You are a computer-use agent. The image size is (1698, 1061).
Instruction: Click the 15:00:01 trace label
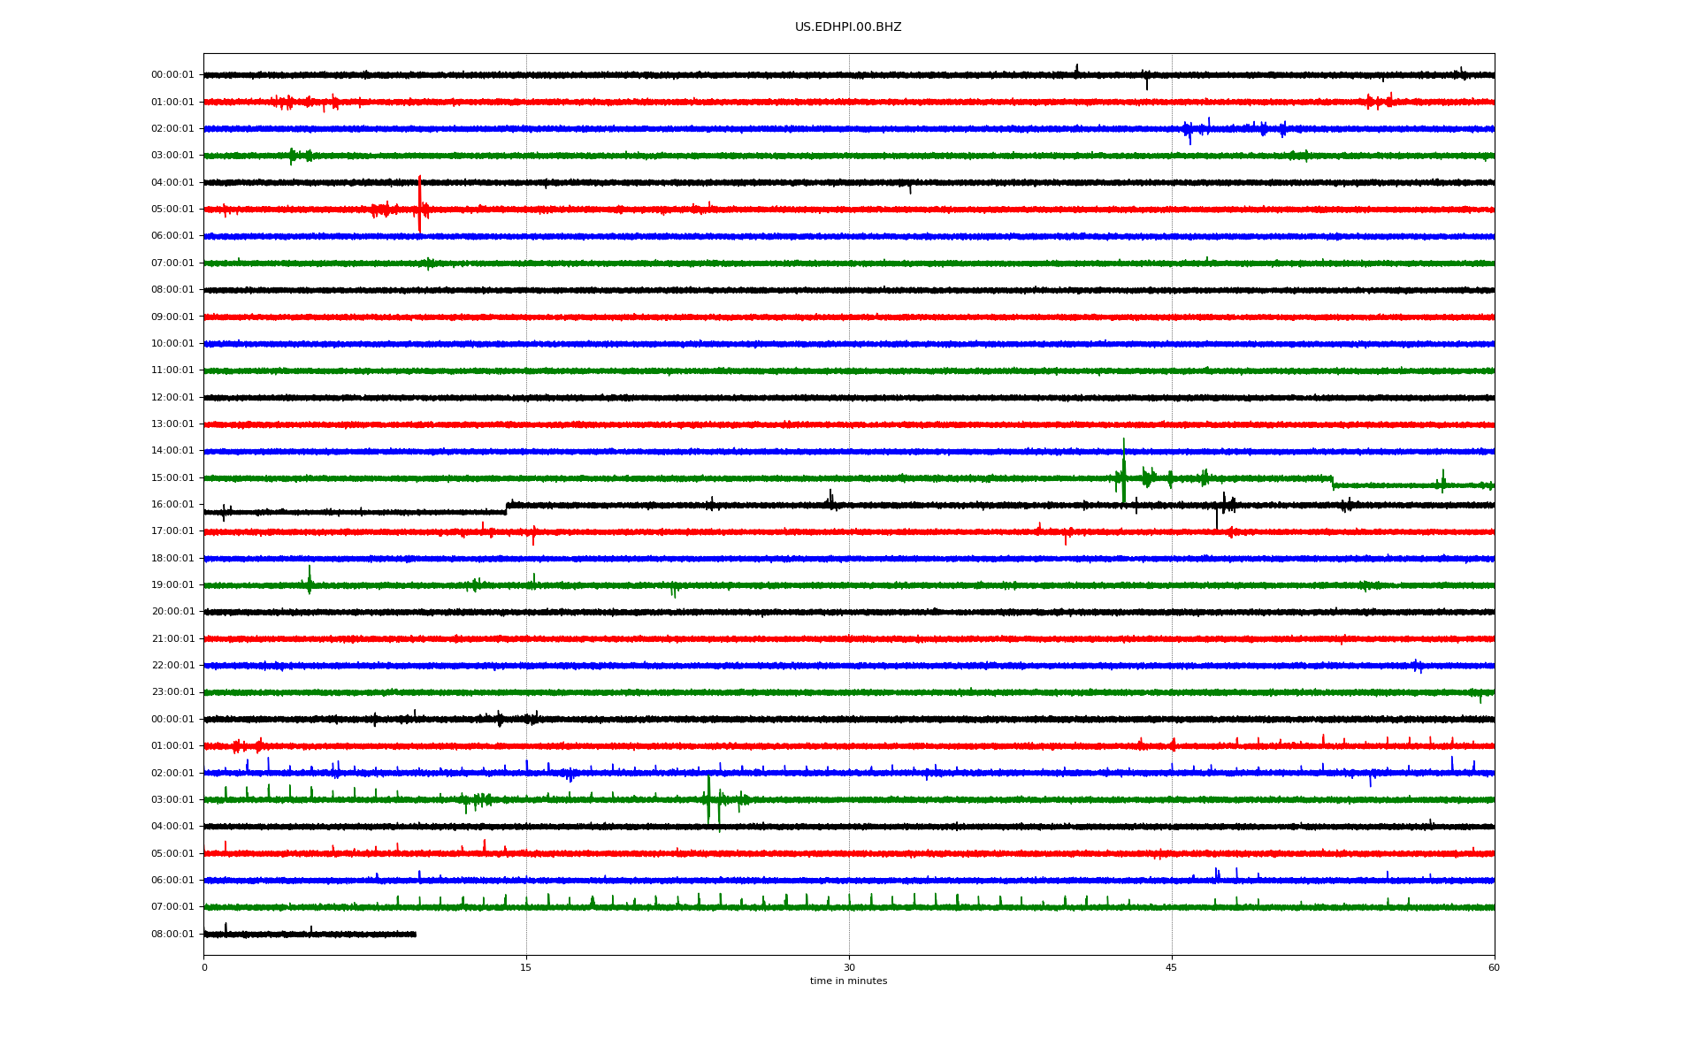pos(172,478)
